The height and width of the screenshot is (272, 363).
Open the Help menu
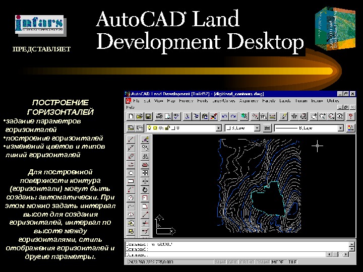coord(131,107)
